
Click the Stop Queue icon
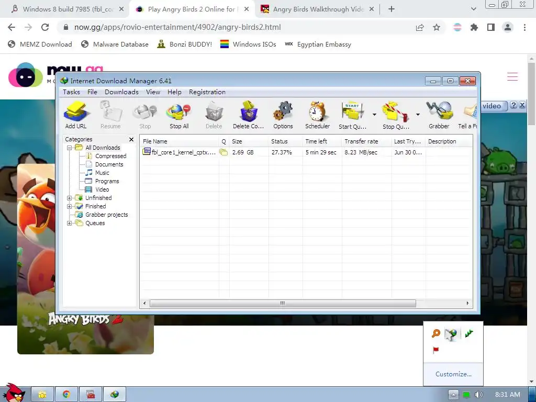coord(396,115)
